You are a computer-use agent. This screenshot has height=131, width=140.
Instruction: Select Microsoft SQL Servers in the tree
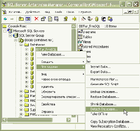[x=29, y=31]
